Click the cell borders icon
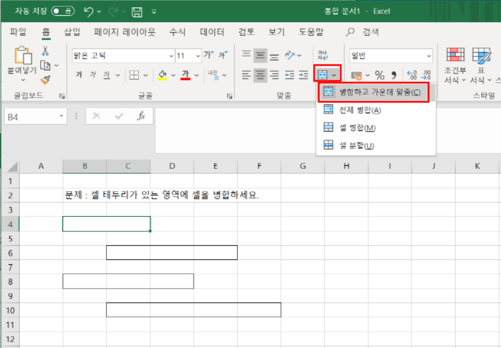Image resolution: width=501 pixels, height=348 pixels. tap(134, 75)
